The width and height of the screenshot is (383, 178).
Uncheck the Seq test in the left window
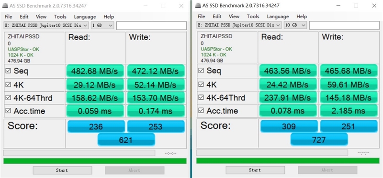click(8, 71)
